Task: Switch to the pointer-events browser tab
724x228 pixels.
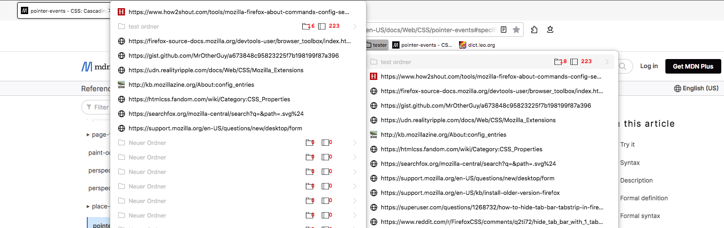Action: point(65,10)
